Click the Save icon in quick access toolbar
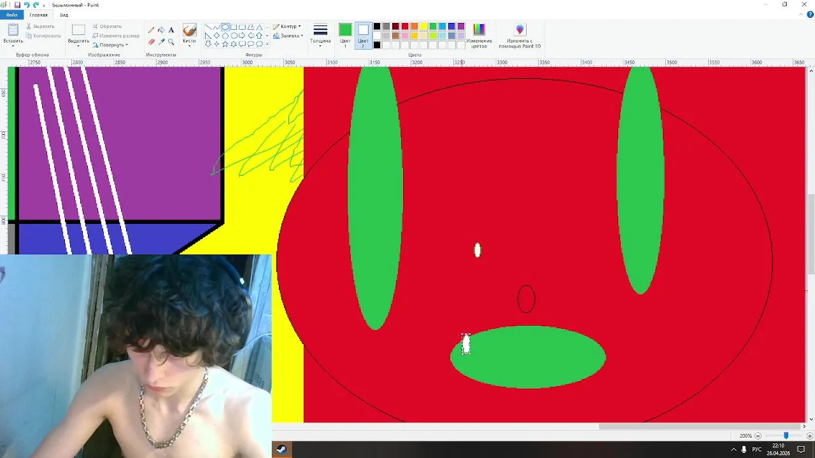Viewport: 815px width, 458px height. click(17, 4)
